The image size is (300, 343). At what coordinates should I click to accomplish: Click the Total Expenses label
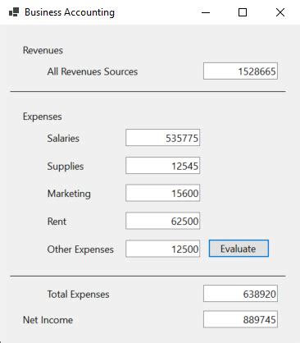click(x=78, y=295)
